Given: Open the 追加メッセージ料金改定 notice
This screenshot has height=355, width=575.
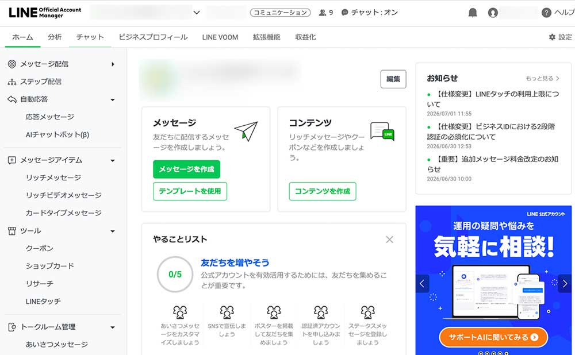Looking at the screenshot, I should pyautogui.click(x=493, y=164).
